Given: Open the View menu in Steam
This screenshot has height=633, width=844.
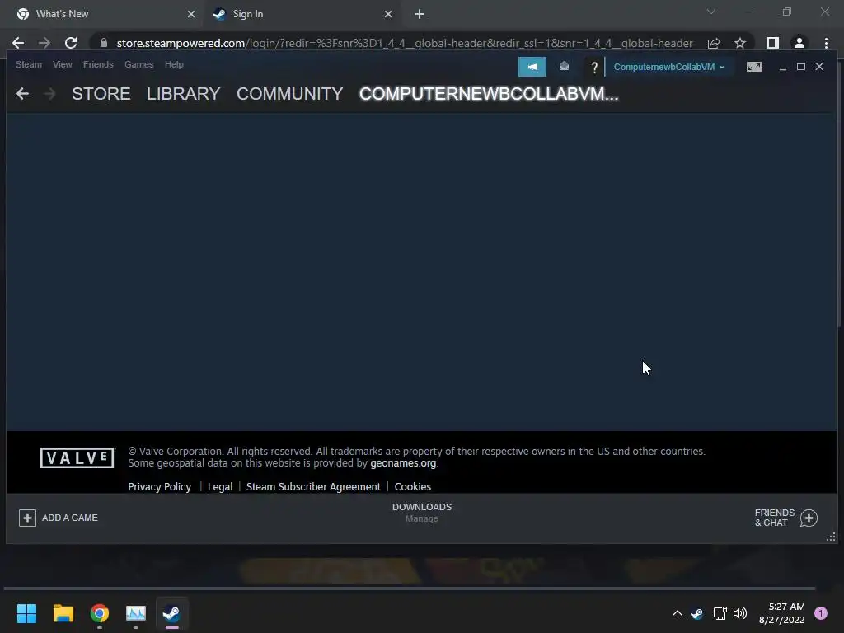Looking at the screenshot, I should pyautogui.click(x=63, y=64).
